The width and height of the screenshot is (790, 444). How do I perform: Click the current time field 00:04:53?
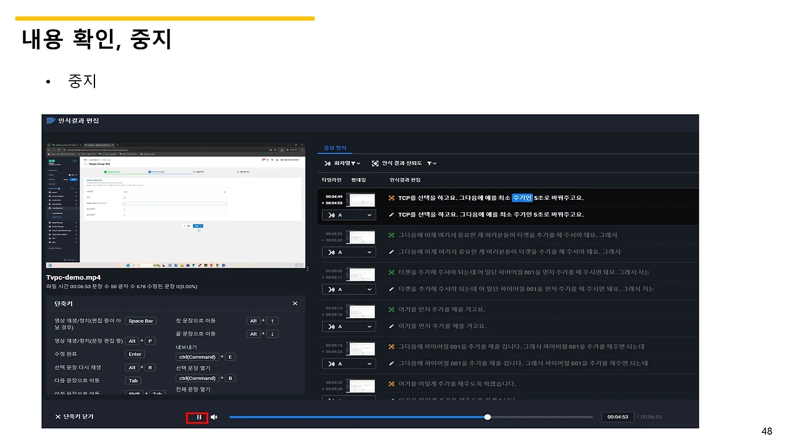617,417
